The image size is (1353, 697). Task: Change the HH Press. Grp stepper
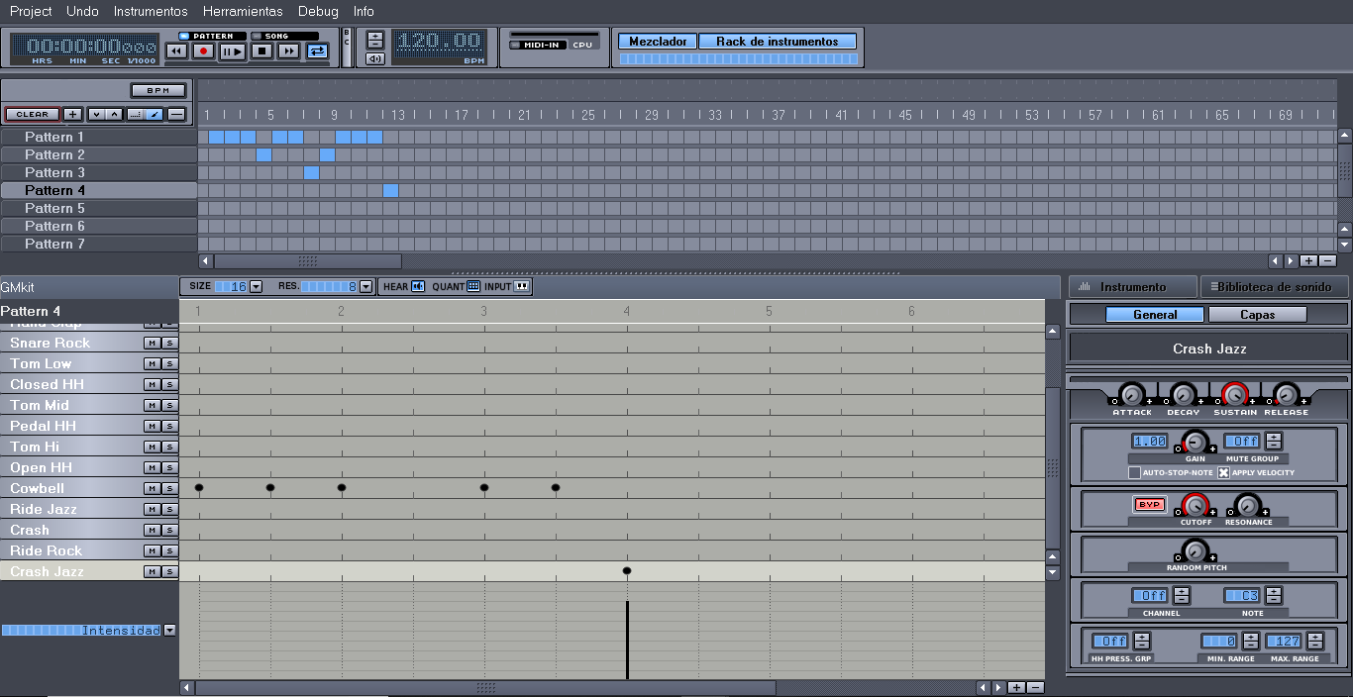pos(1142,642)
